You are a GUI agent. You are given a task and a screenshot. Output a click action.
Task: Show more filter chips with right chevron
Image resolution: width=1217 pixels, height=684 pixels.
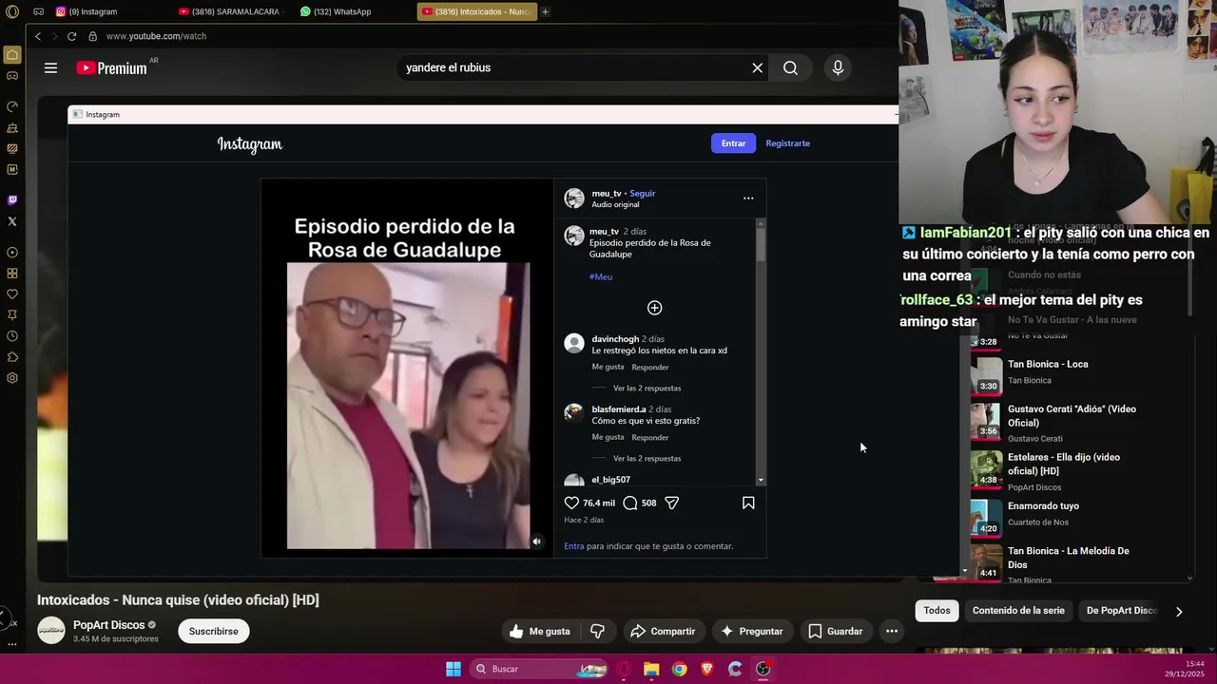point(1179,612)
